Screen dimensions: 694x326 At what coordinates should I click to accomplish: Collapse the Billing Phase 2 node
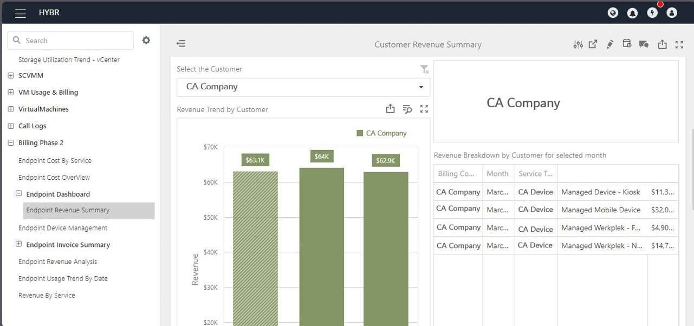11,142
